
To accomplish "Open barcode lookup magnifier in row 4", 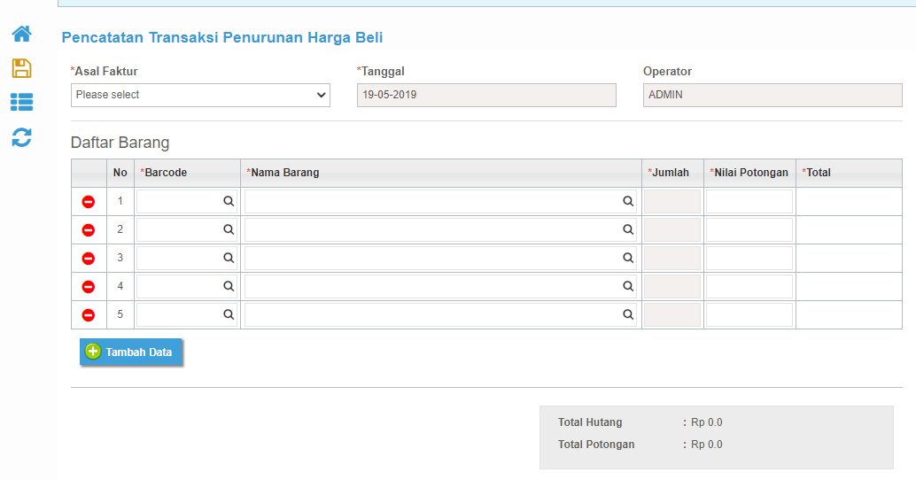I will point(229,286).
